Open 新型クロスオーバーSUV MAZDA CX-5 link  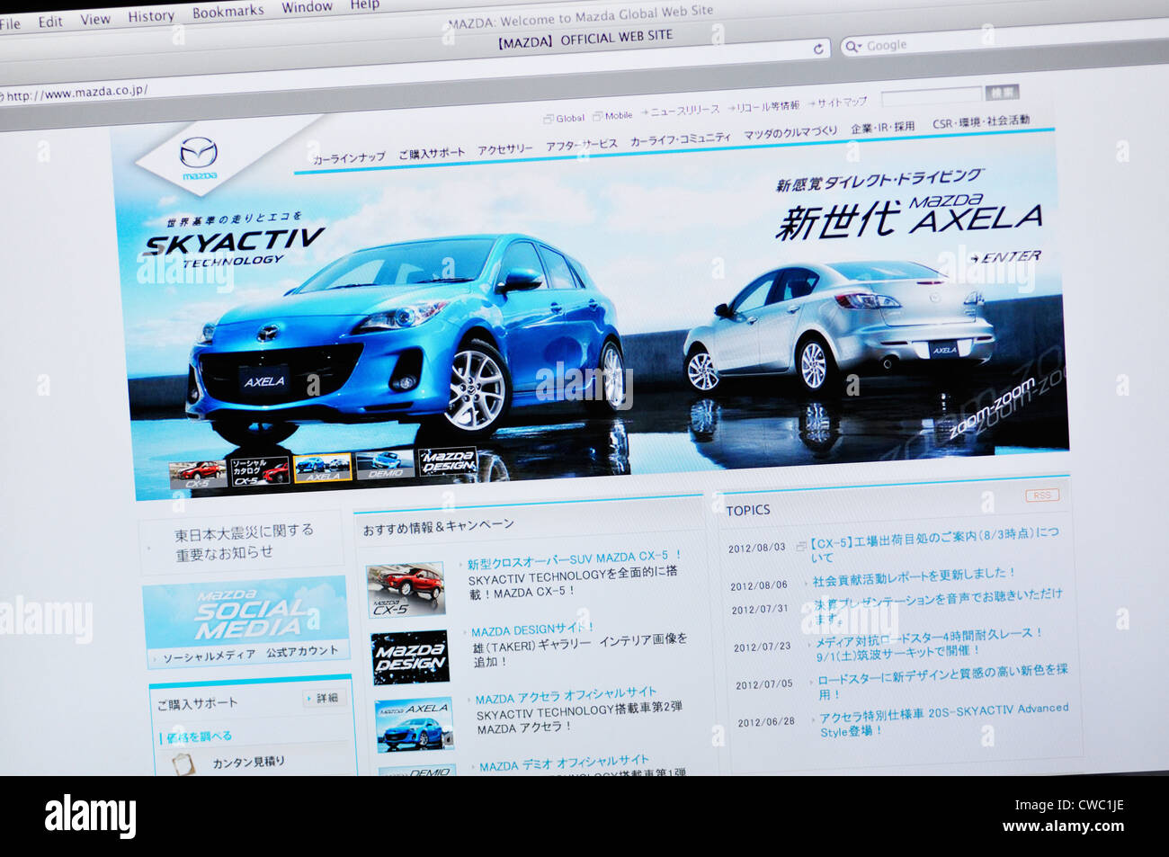574,559
